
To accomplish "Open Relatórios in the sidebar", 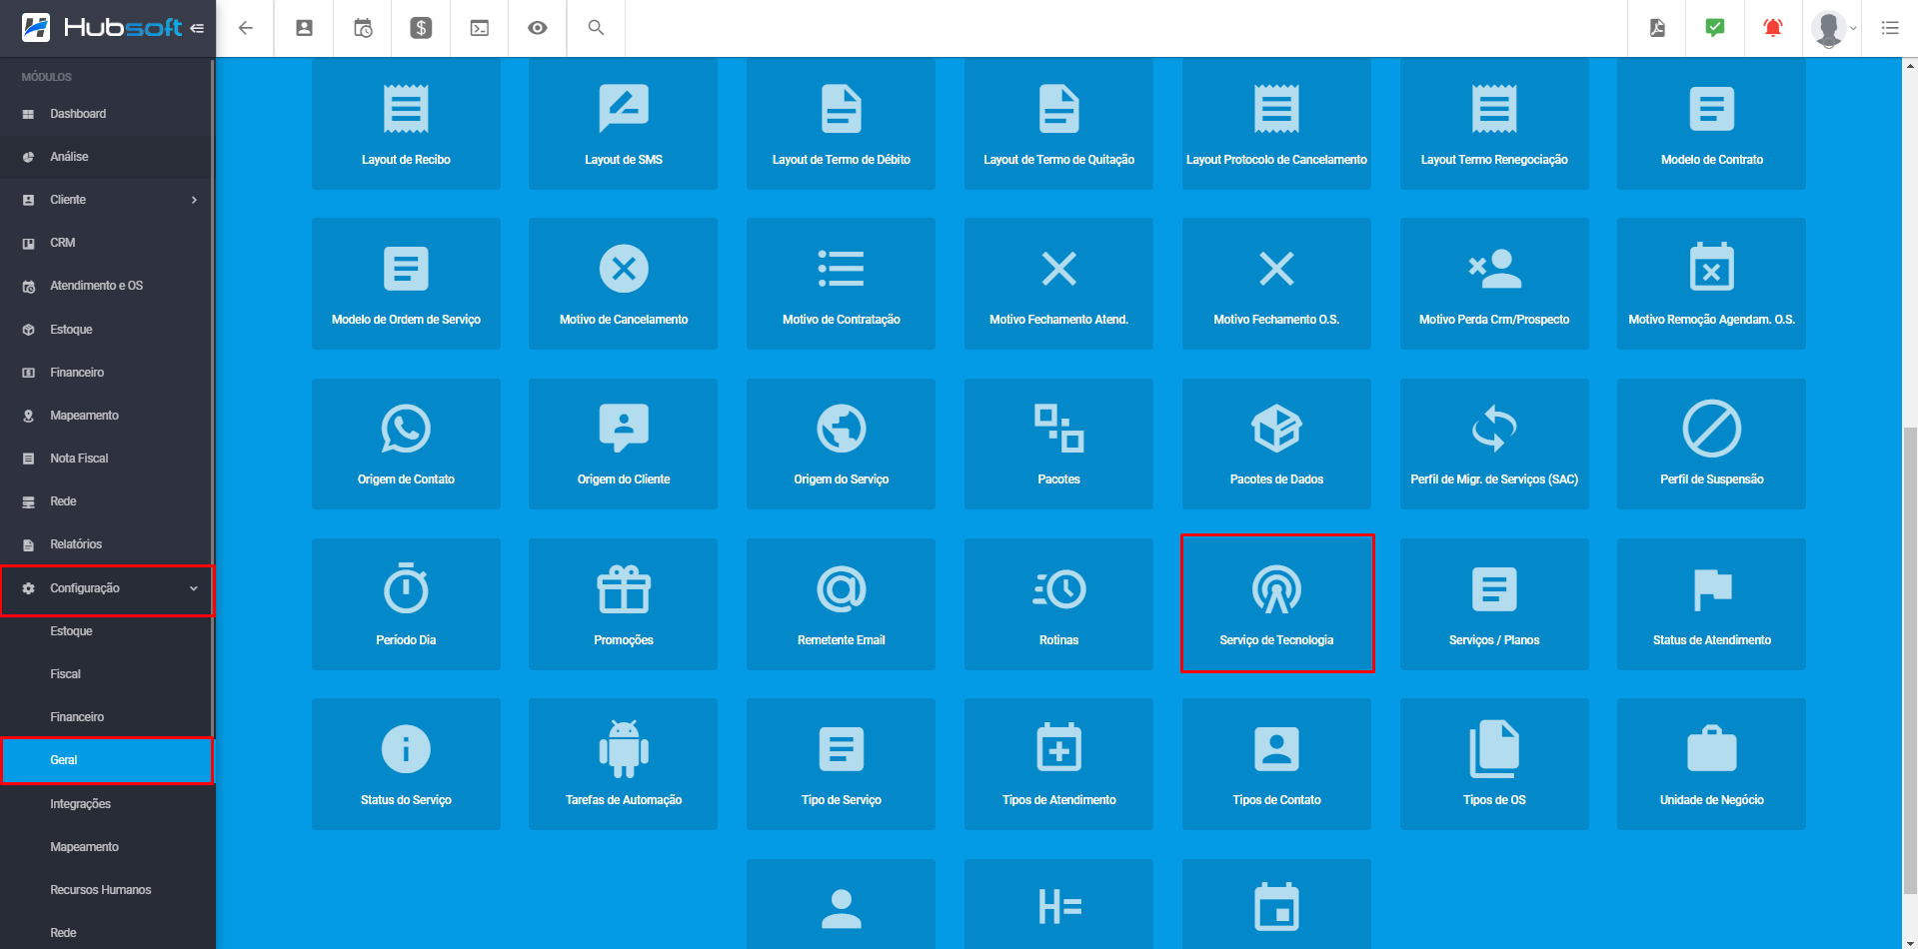I will [x=106, y=544].
